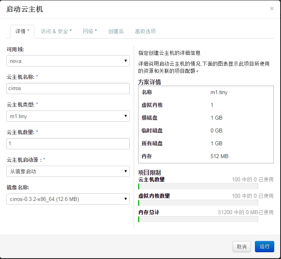Image resolution: width=281 pixels, height=259 pixels.
Task: Open the 访问 & 安全 tab
Action: click(56, 31)
